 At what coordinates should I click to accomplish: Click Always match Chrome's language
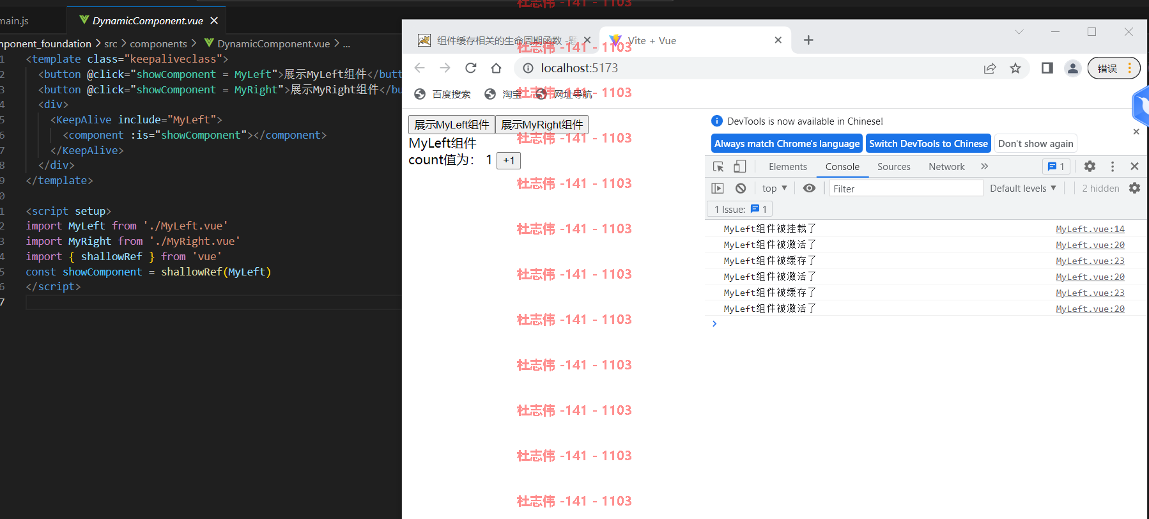pyautogui.click(x=787, y=144)
